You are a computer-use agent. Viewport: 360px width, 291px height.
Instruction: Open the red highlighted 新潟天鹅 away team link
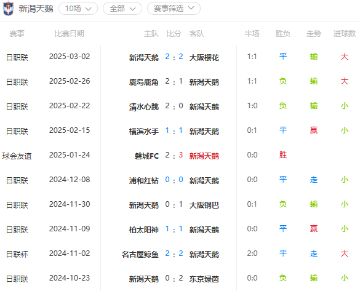[x=204, y=156]
